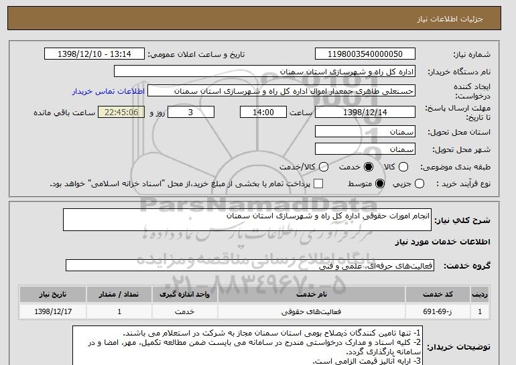Click the buyer organization name field
516x365 pixels.
tap(265, 72)
